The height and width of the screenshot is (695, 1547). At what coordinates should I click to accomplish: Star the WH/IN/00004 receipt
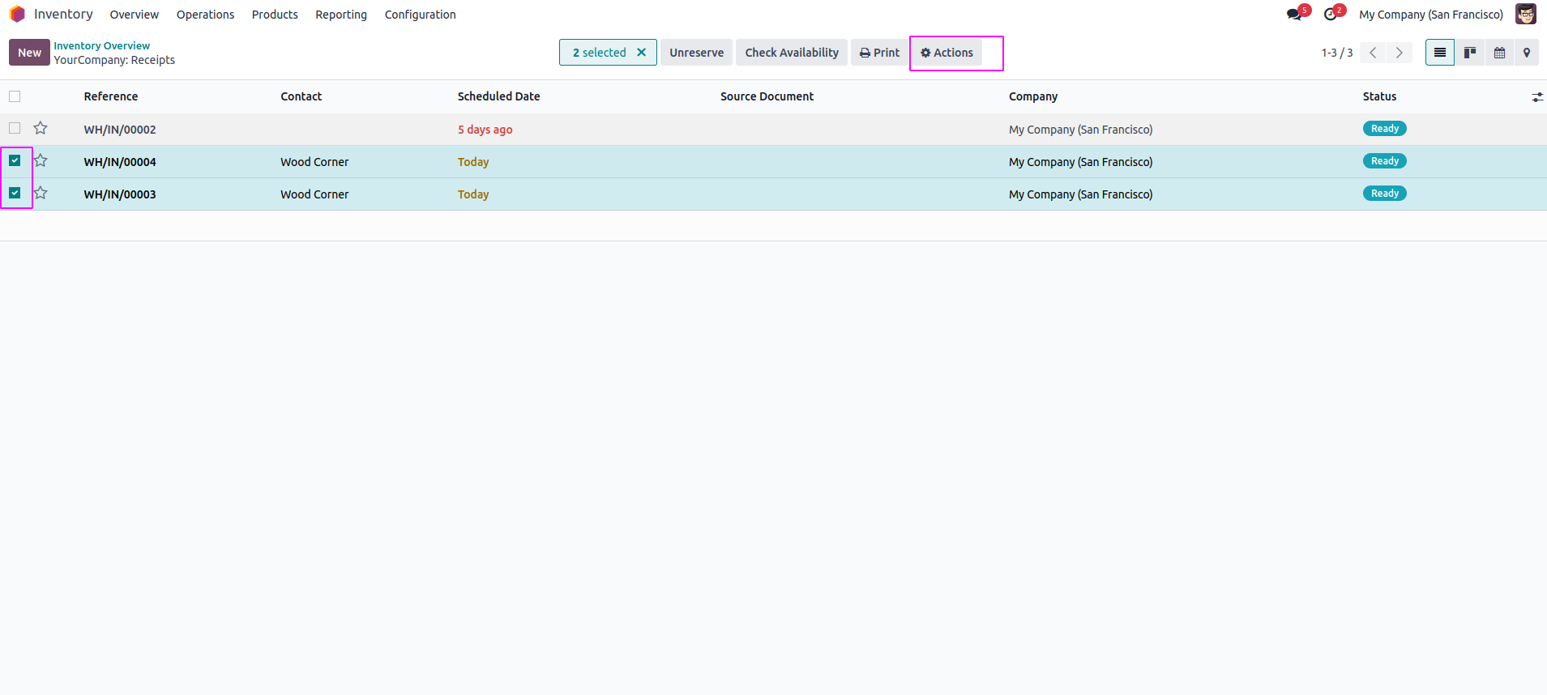click(41, 160)
